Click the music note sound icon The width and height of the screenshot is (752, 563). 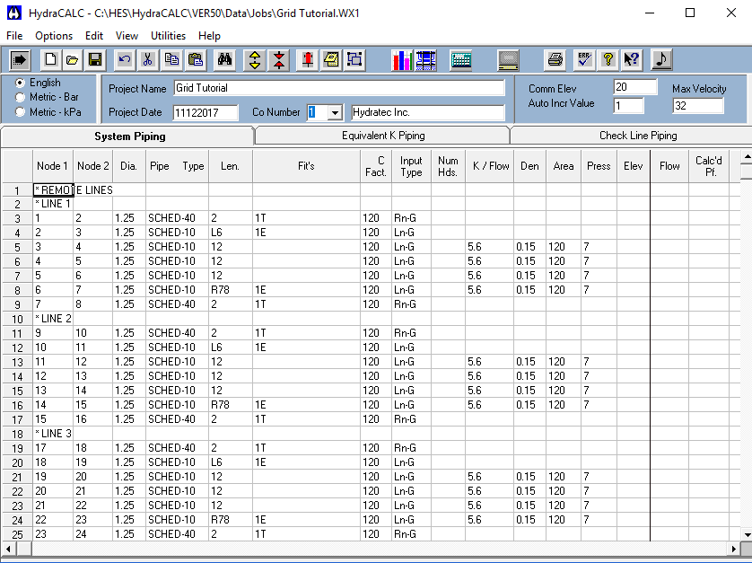pyautogui.click(x=661, y=59)
